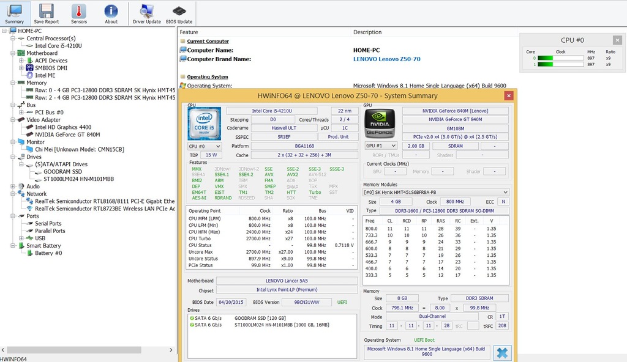Viewport: 627px width, 362px height.
Task: Click the tree pane horizontal scrollbar
Action: (74, 350)
